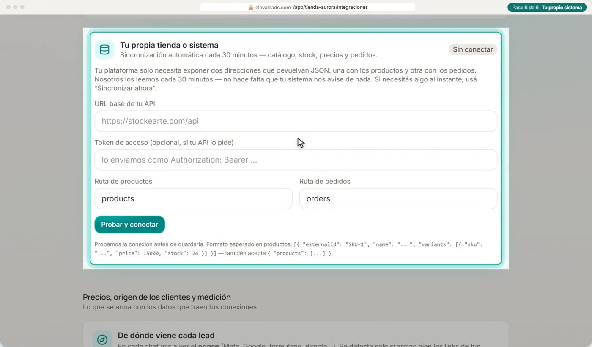Click the label Token de acceso (opcional)
592x347 pixels.
[164, 143]
